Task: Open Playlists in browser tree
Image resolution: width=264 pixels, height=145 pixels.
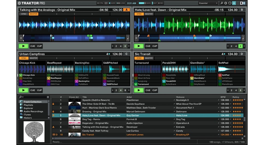Action: pyautogui.click(x=28, y=105)
